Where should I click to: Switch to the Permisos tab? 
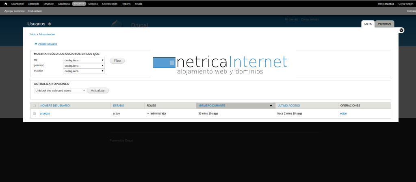[x=385, y=24]
